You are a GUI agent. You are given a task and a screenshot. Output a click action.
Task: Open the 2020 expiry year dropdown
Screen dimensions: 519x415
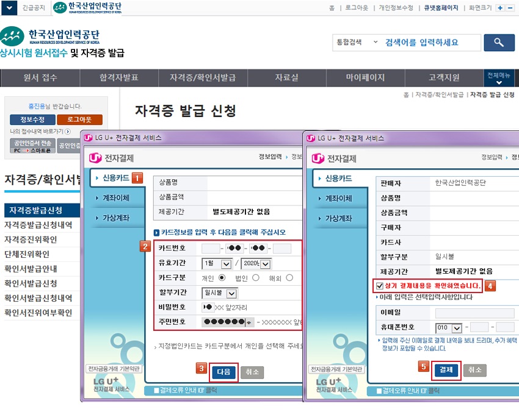pos(256,264)
